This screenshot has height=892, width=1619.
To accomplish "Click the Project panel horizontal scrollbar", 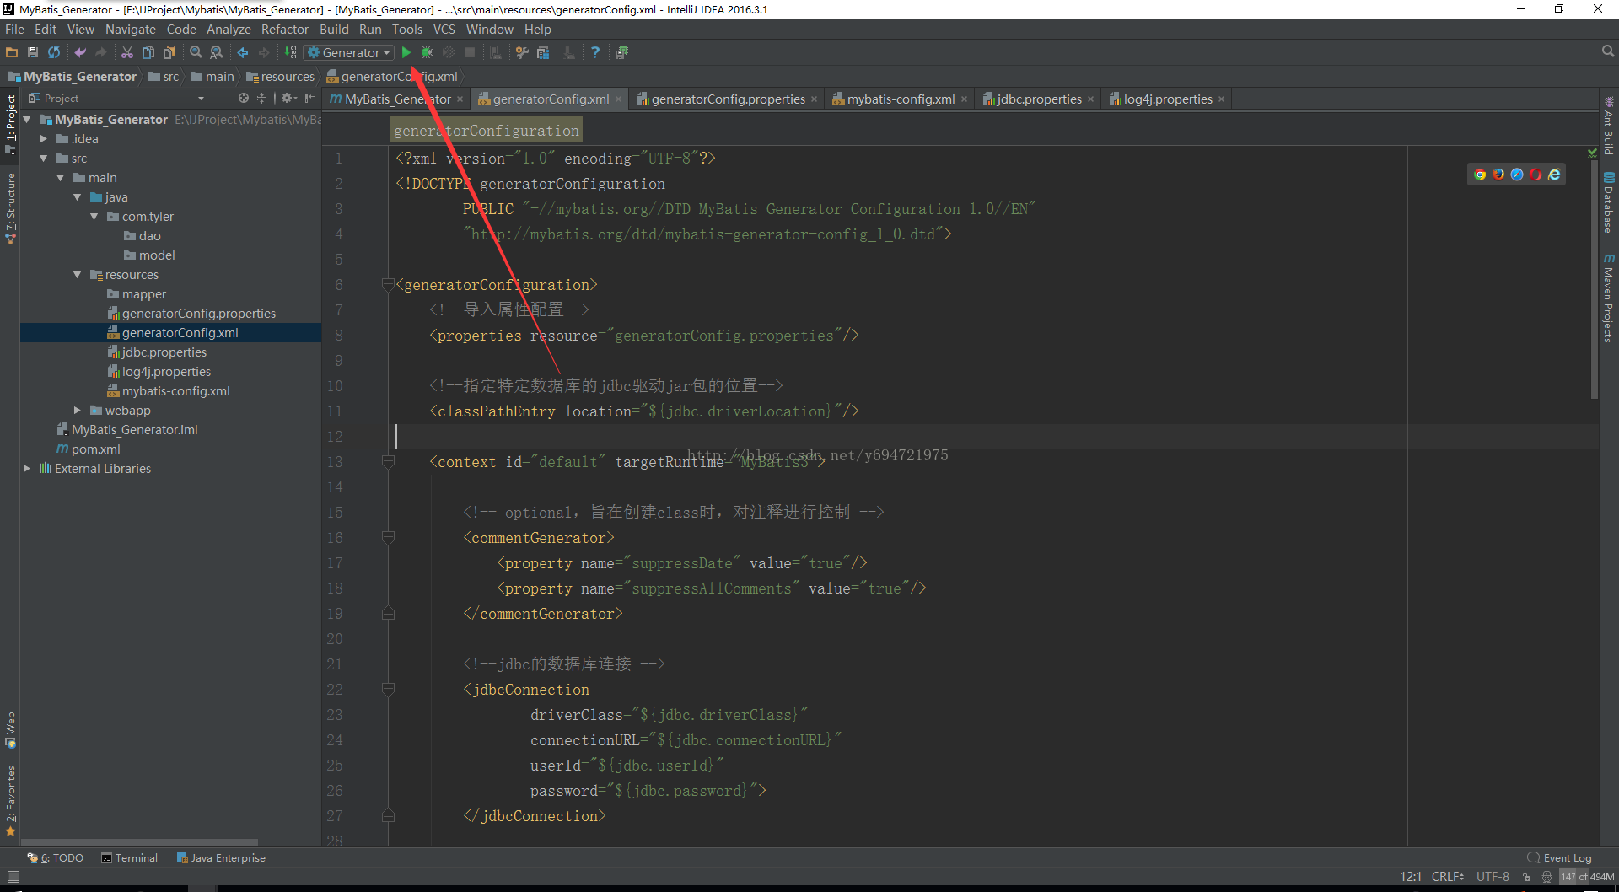I will click(140, 841).
